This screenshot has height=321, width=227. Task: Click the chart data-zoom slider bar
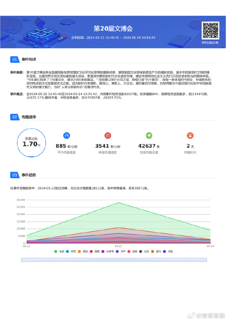click(114, 260)
